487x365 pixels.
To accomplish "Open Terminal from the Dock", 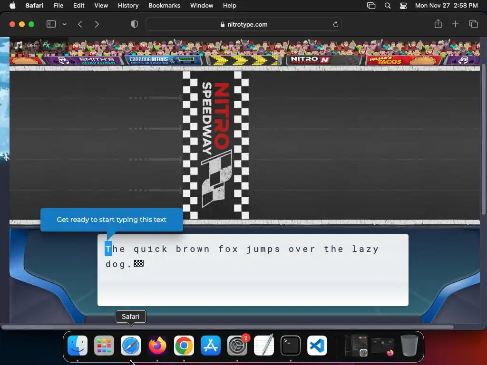I will (291, 346).
